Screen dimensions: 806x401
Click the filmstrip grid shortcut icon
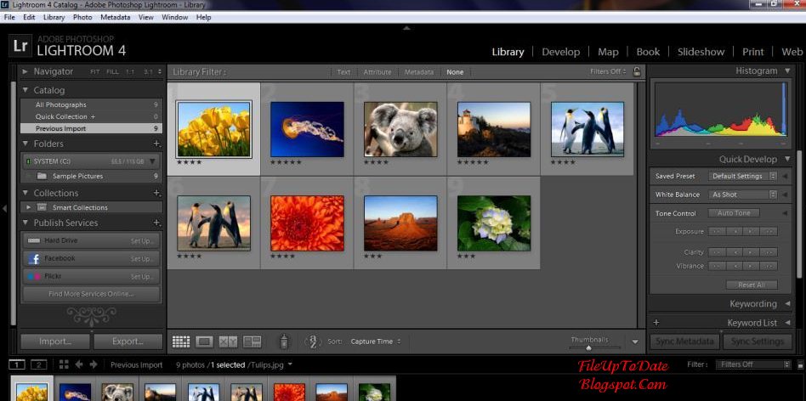pyautogui.click(x=64, y=364)
